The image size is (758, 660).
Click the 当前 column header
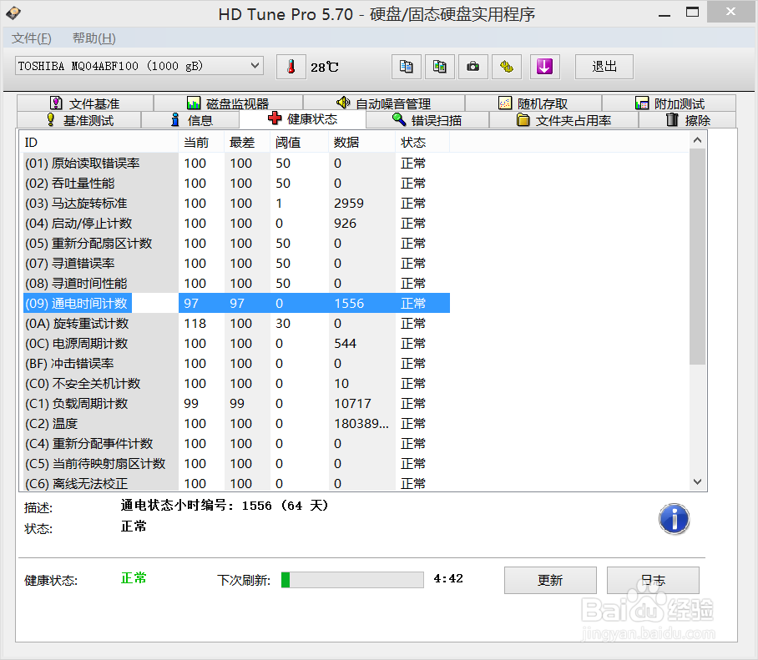point(201,143)
